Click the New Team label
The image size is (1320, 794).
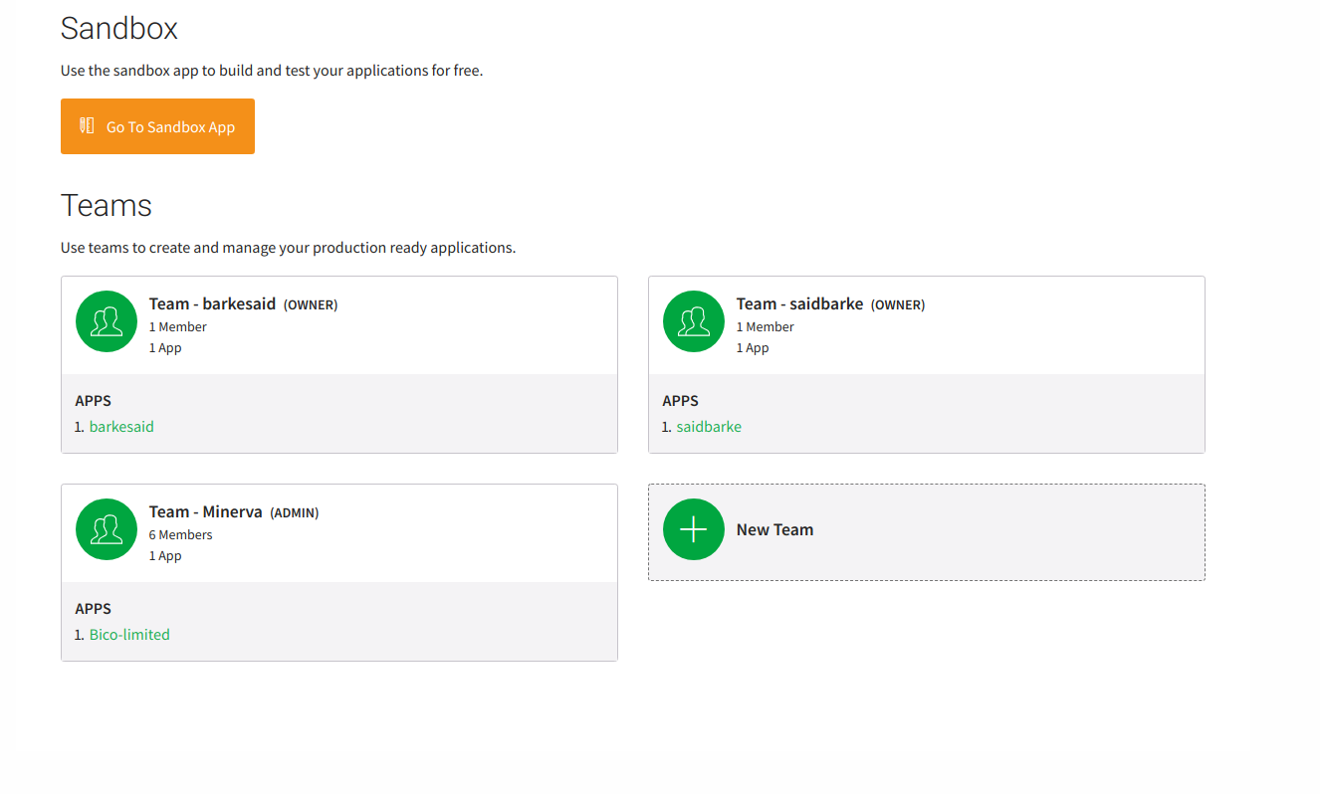click(774, 530)
